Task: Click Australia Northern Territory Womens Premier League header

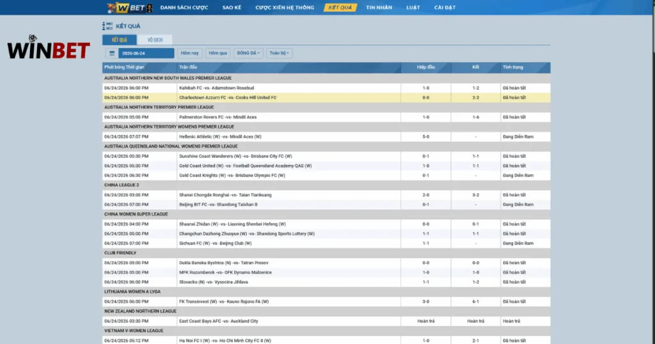Action: click(x=326, y=127)
